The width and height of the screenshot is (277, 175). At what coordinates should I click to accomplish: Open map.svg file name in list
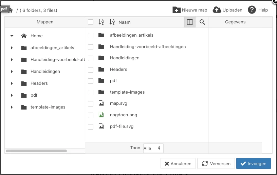[x=118, y=103]
